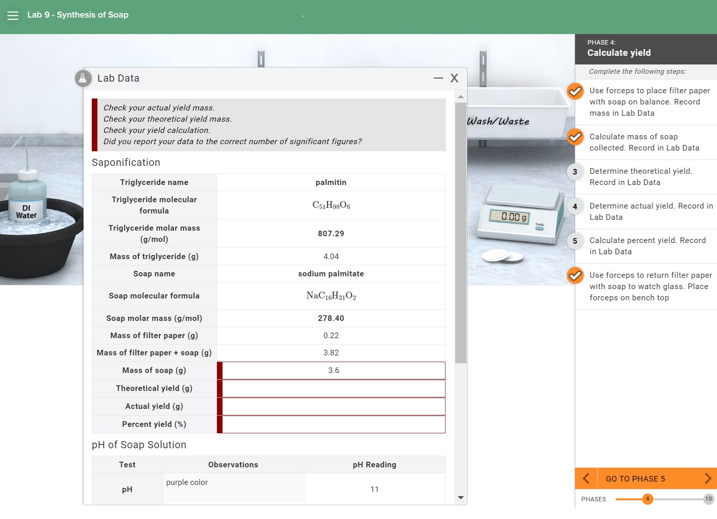This screenshot has width=717, height=519.
Task: Click the down arrow on the Lab Data scrollbar
Action: tap(460, 498)
